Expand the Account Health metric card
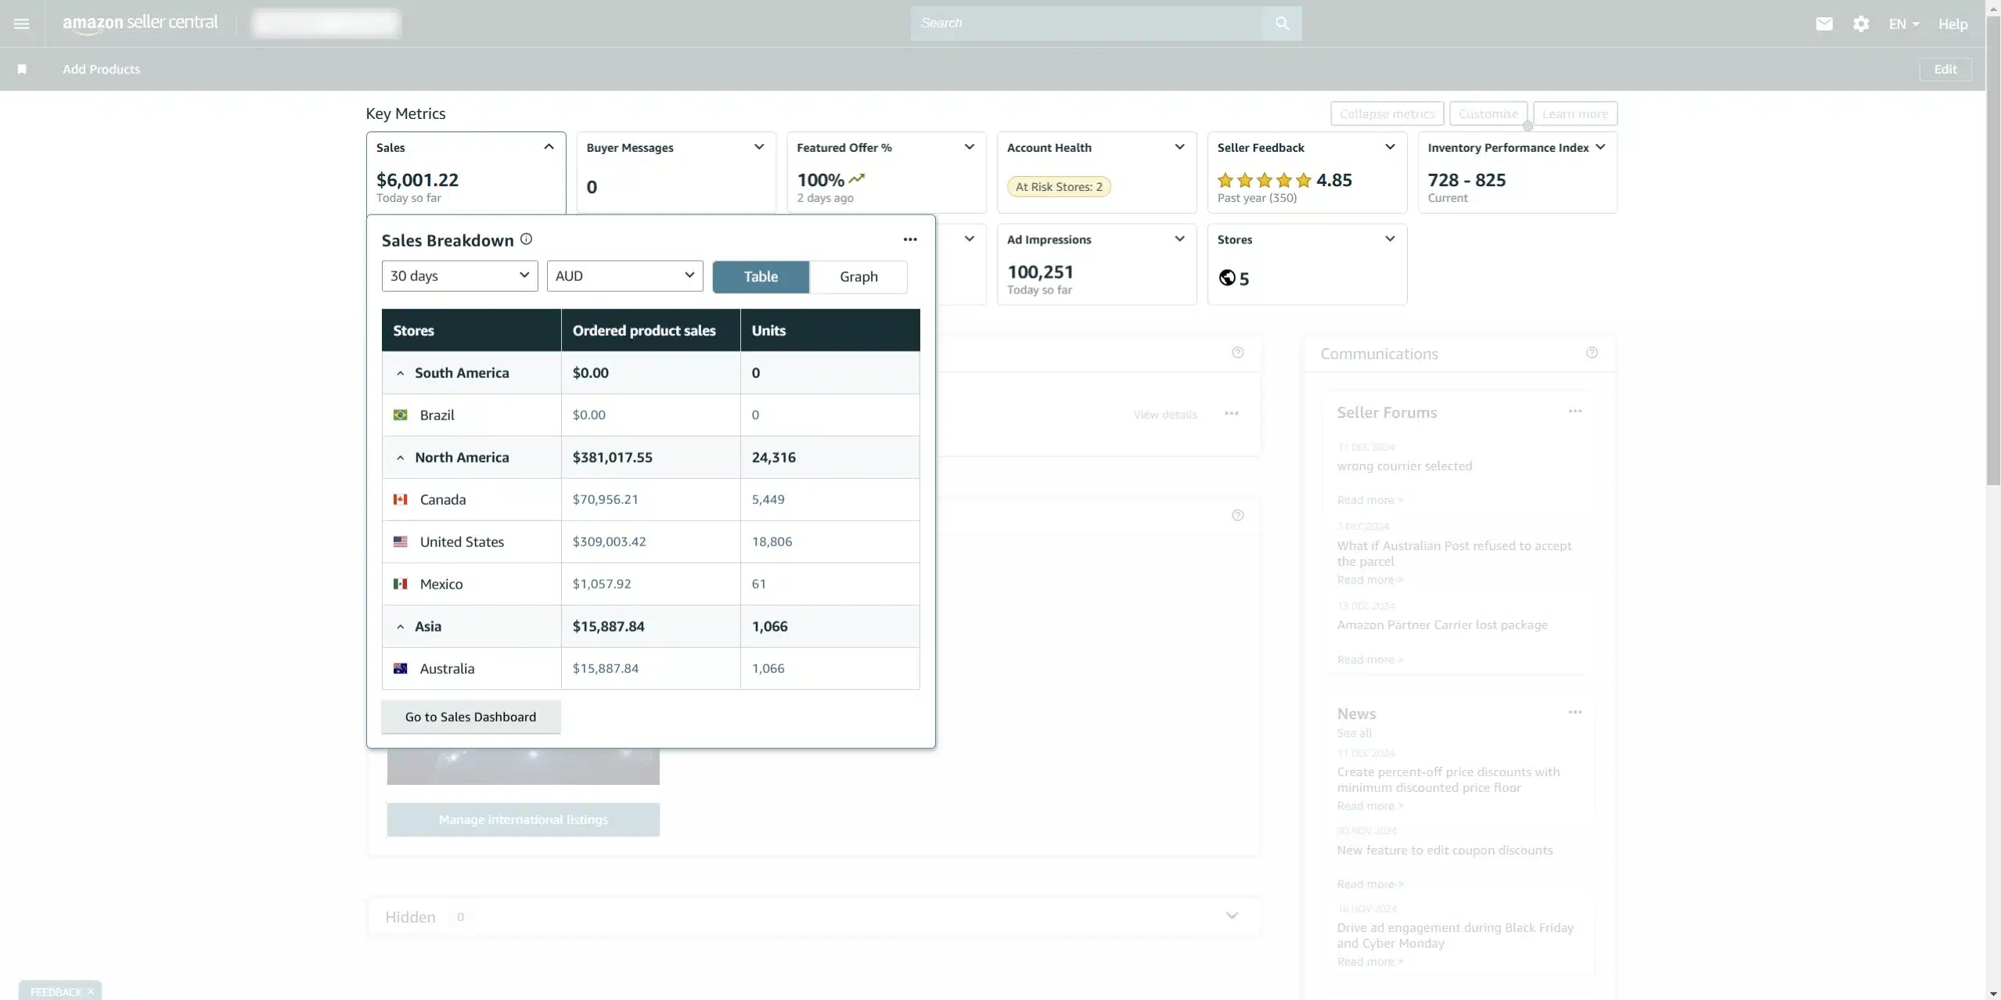2001x1000 pixels. click(1179, 147)
